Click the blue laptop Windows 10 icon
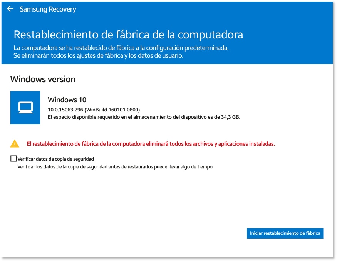Image resolution: width=337 pixels, height=261 pixels. tap(25, 108)
